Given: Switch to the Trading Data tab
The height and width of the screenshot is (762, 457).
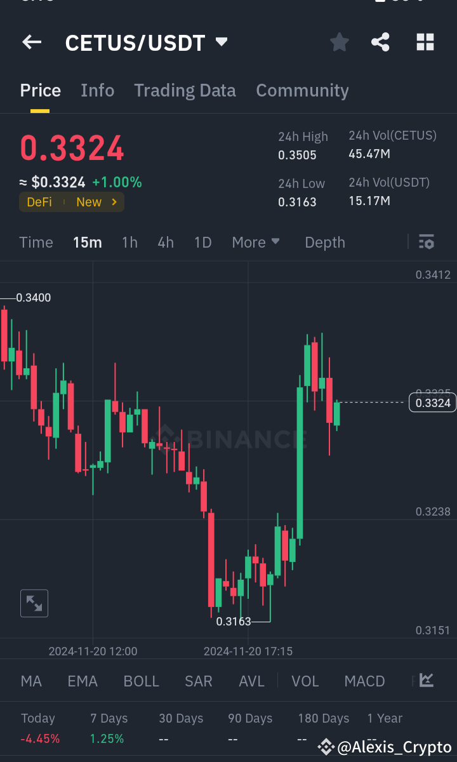Looking at the screenshot, I should (185, 90).
